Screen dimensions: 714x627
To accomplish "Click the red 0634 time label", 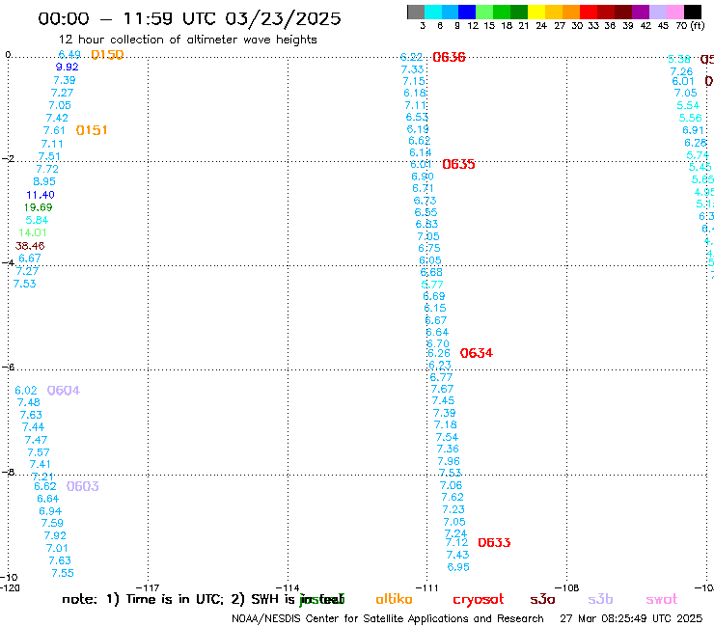I will (x=477, y=353).
